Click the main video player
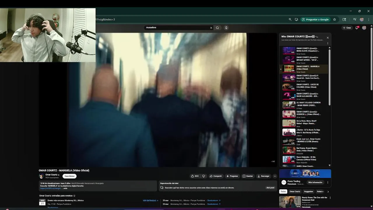This screenshot has width=373, height=210. click(158, 100)
